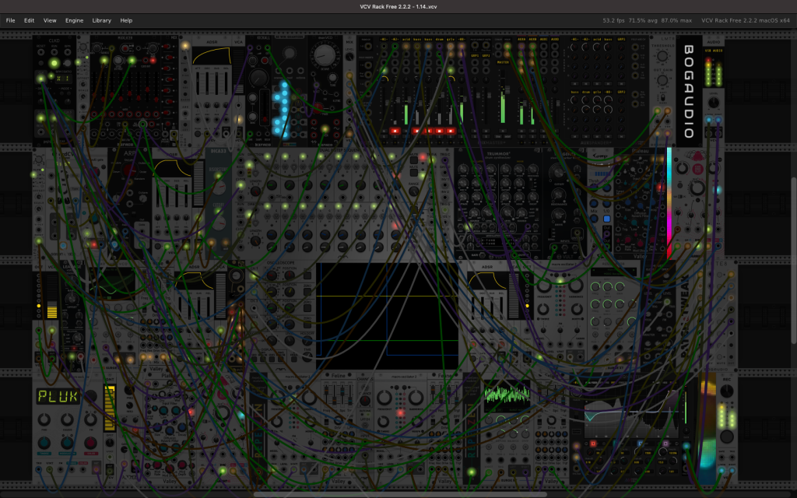
Task: Click the AUXA label on MixMaster
Action: [521, 39]
